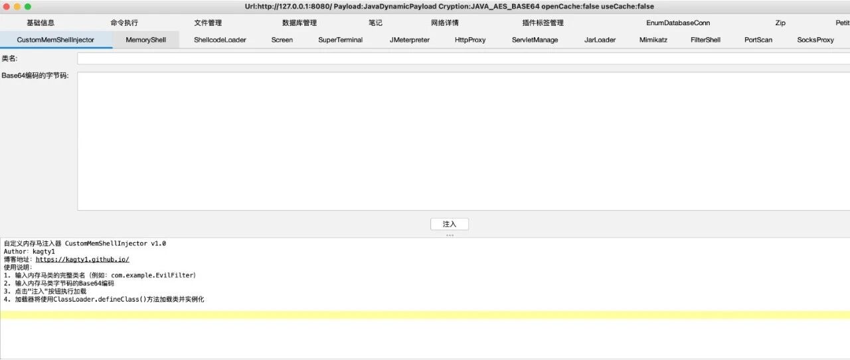Screen dimensions: 850x360
Task: Select the 数据库管理 tab
Action: tap(299, 23)
